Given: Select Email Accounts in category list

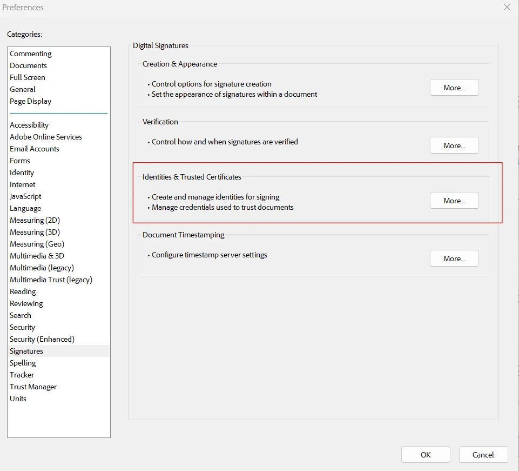Looking at the screenshot, I should (x=35, y=149).
